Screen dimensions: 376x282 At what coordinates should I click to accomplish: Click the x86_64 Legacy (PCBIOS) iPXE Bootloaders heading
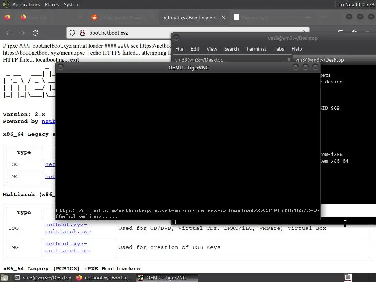point(72,268)
